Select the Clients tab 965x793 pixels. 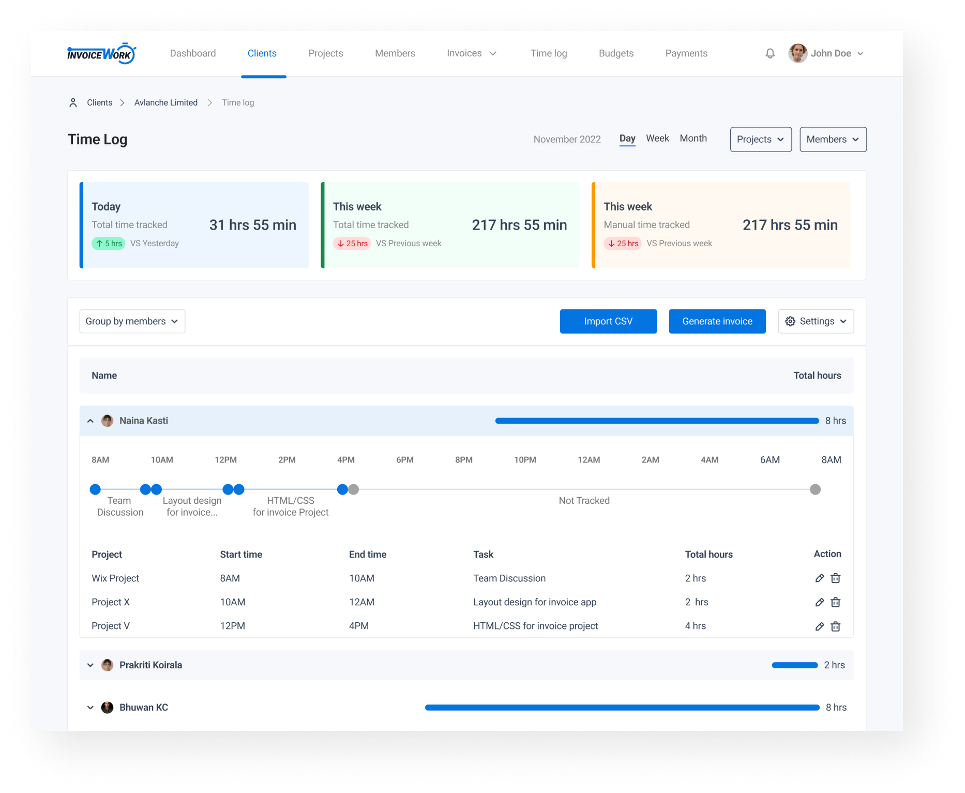pos(262,53)
